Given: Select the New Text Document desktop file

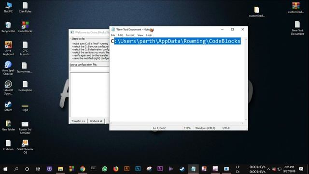Looking at the screenshot, I should [297, 28].
